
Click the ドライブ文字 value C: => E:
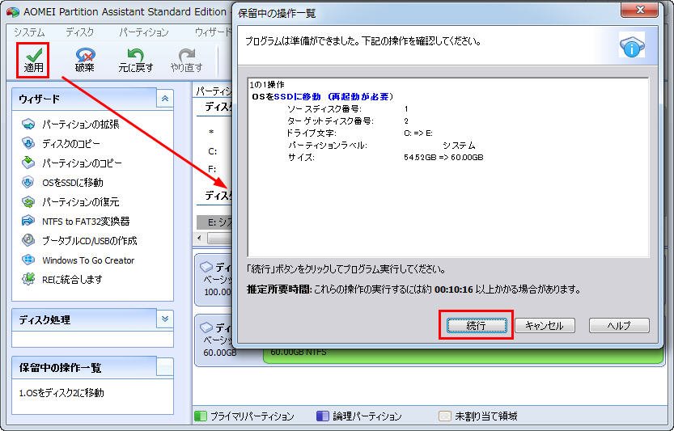[418, 133]
